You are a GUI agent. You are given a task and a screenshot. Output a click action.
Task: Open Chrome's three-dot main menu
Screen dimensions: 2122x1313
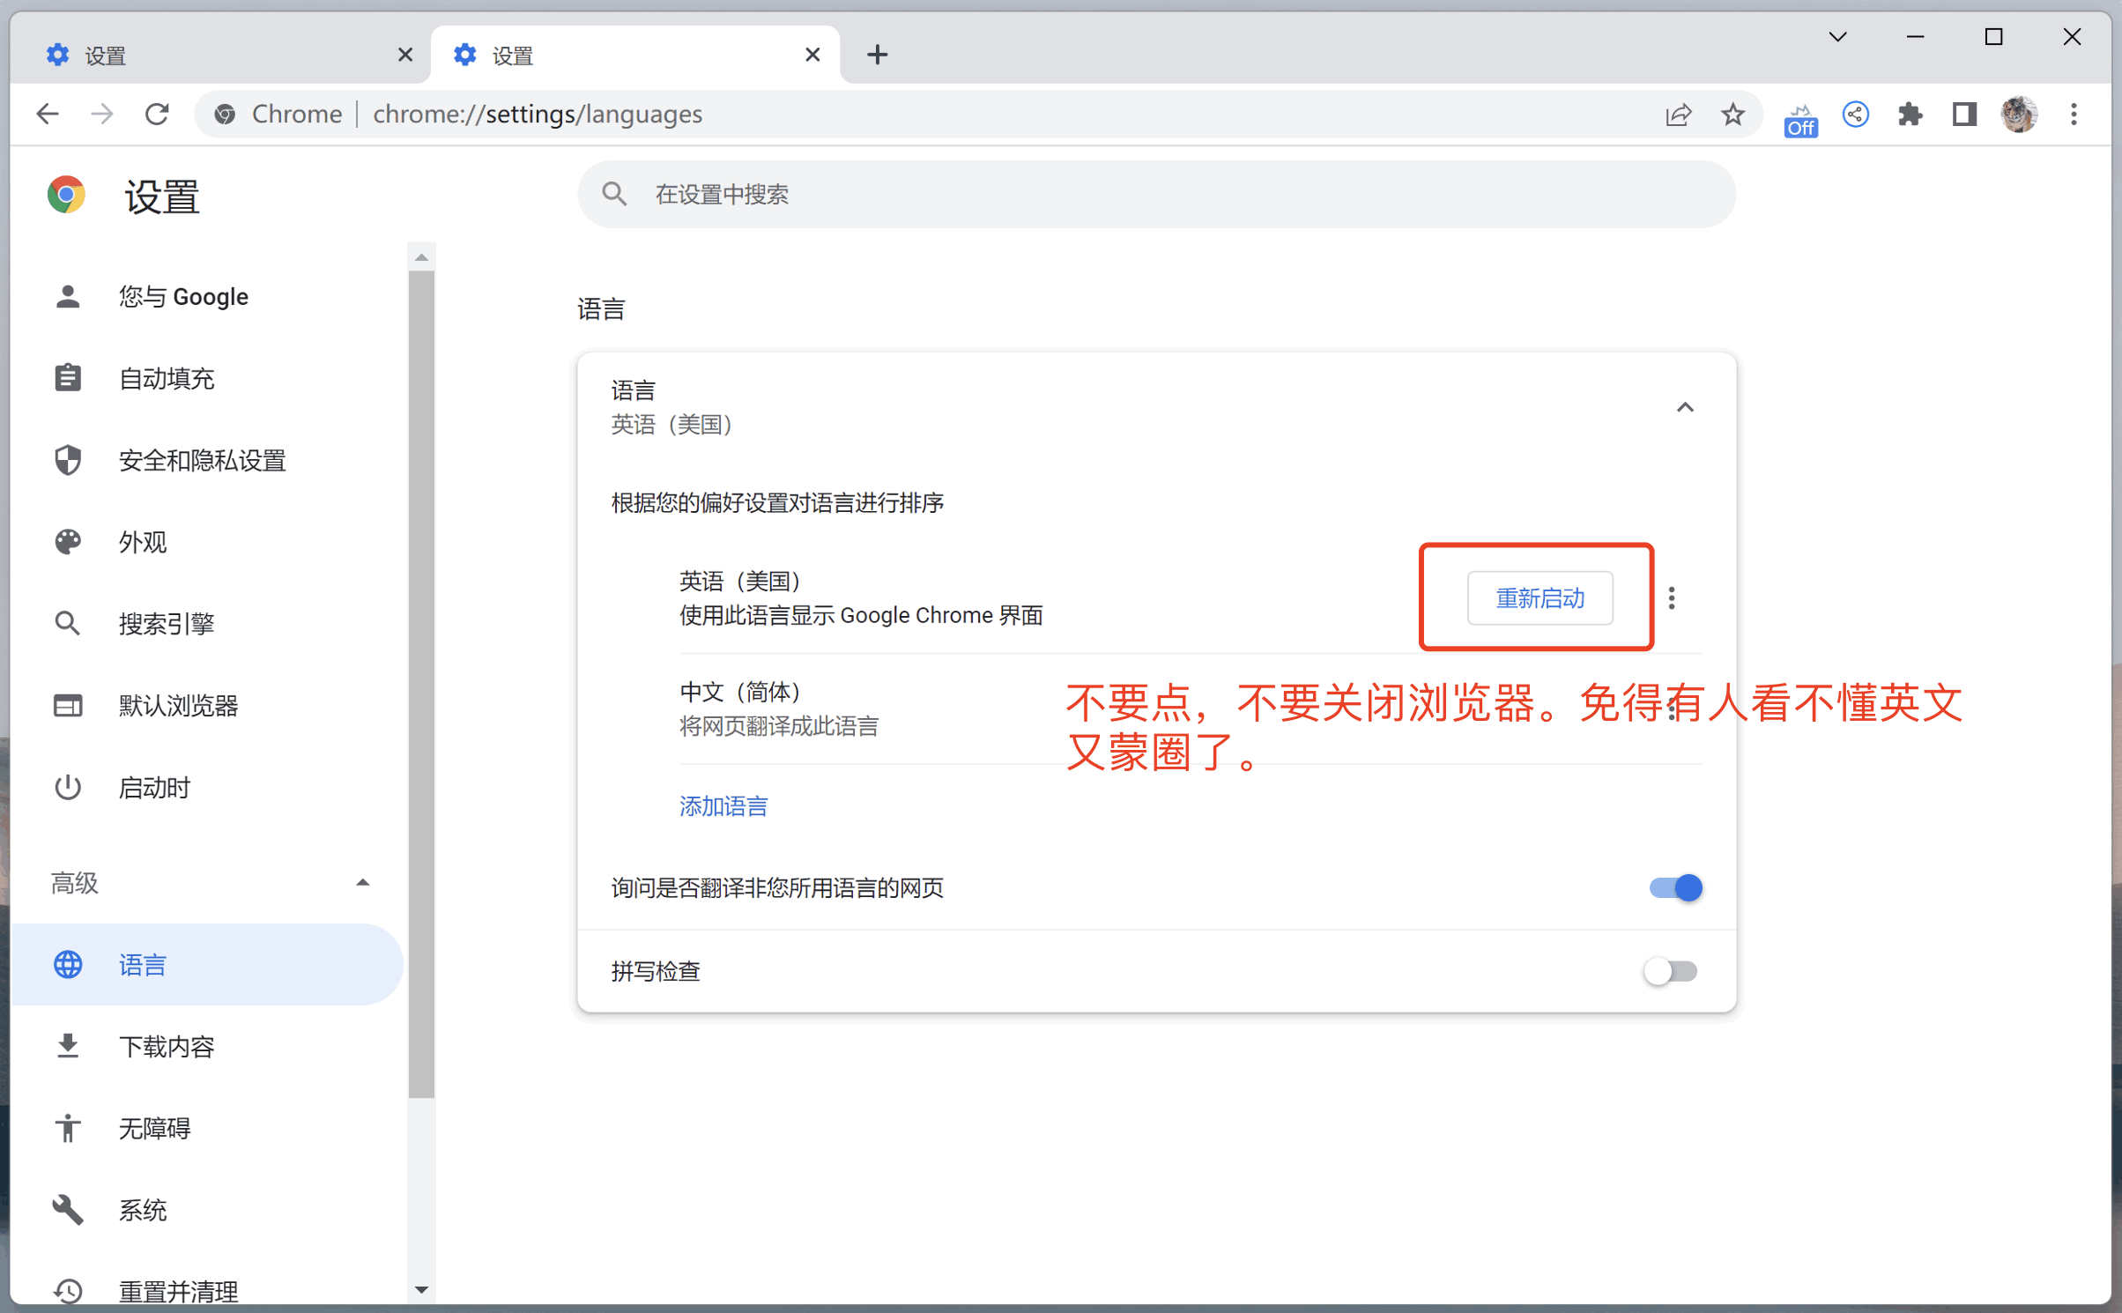coord(2074,114)
